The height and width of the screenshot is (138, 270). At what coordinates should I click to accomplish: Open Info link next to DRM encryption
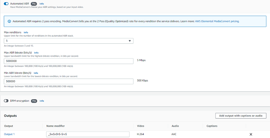click(42, 101)
